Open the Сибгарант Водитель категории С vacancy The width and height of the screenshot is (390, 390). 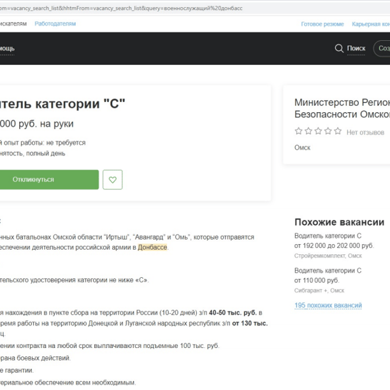click(x=328, y=270)
